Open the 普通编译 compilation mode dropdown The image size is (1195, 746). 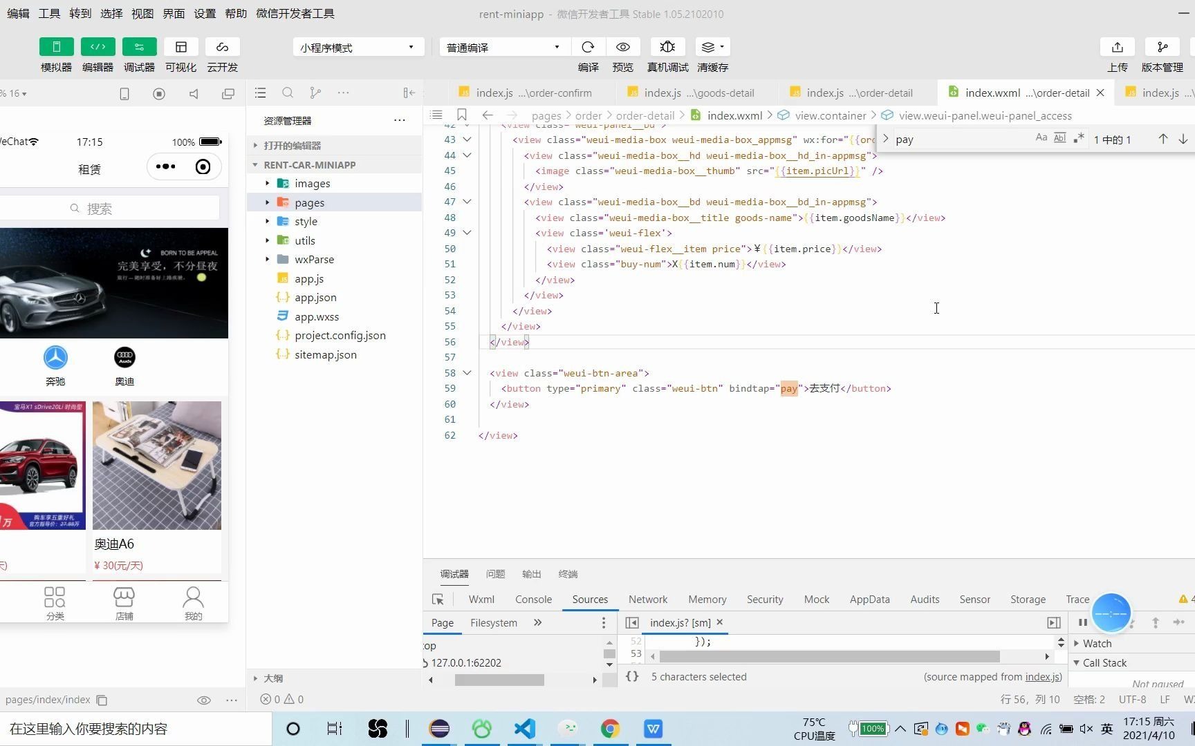(x=502, y=46)
